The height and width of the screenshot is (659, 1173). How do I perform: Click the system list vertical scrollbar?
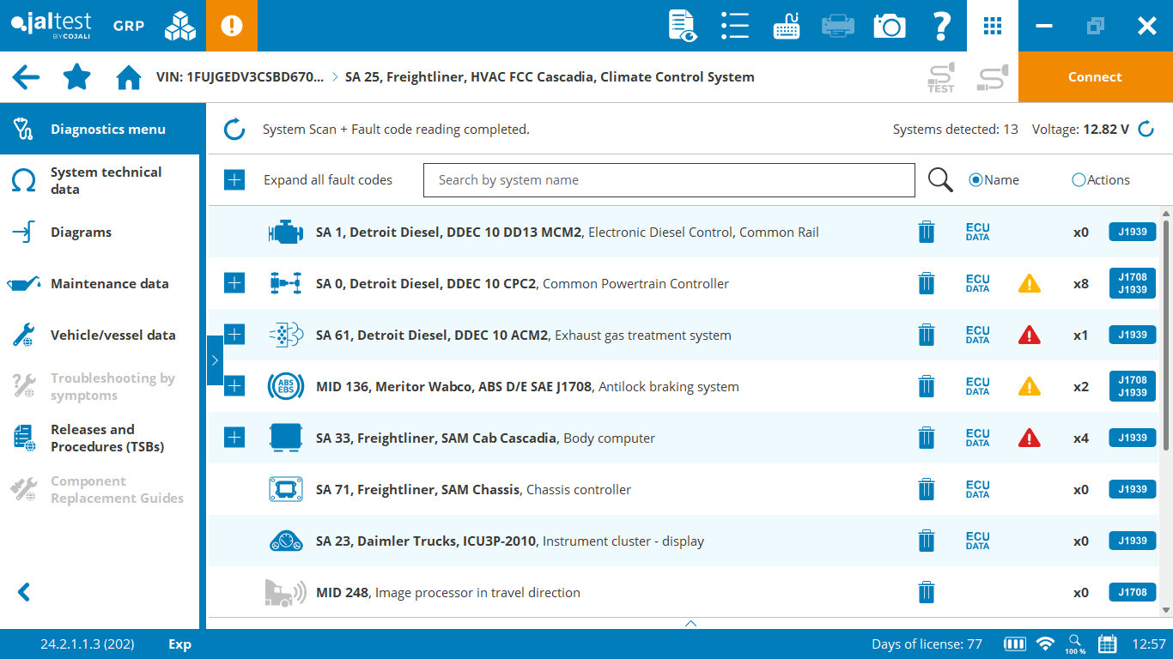[1166, 335]
